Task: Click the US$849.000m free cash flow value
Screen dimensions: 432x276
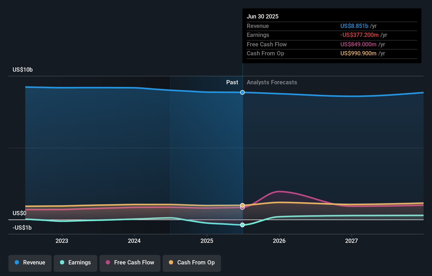Action: tap(358, 45)
